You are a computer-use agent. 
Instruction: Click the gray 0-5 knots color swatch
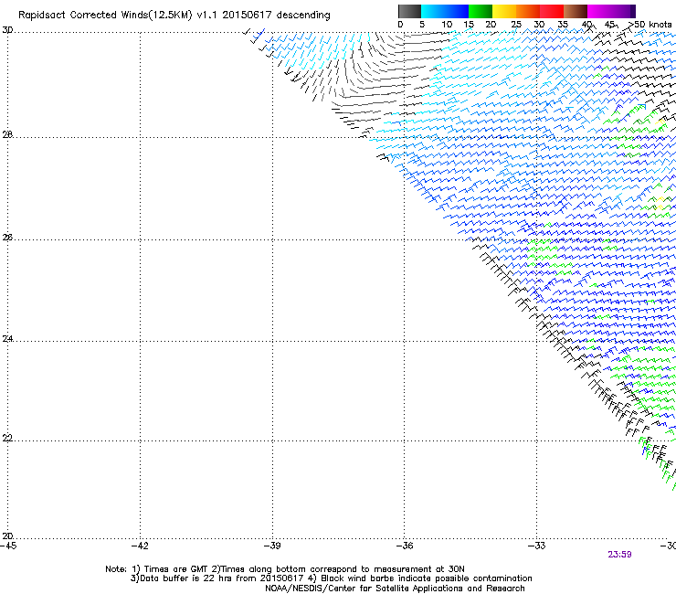click(409, 11)
